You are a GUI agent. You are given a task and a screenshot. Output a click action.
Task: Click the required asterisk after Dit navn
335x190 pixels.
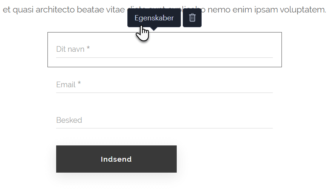(88, 49)
